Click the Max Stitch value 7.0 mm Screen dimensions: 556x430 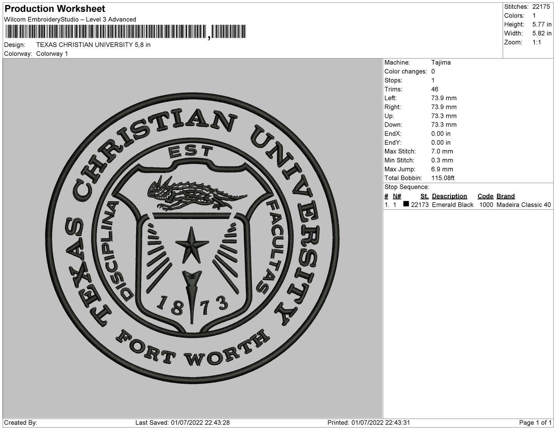442,152
